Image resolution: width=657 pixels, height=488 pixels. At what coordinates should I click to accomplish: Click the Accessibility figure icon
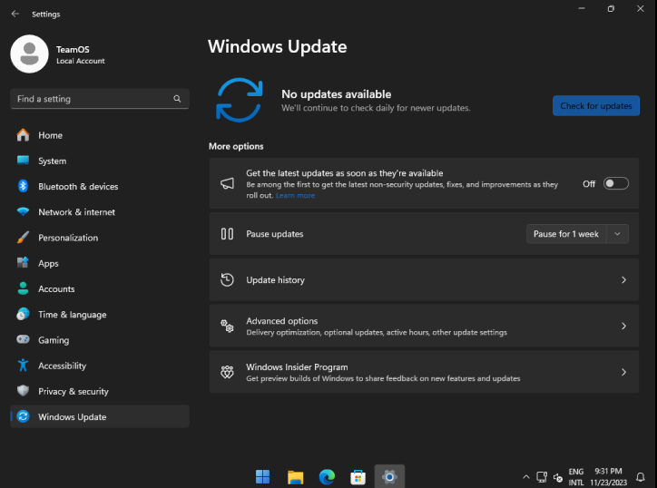pyautogui.click(x=23, y=366)
